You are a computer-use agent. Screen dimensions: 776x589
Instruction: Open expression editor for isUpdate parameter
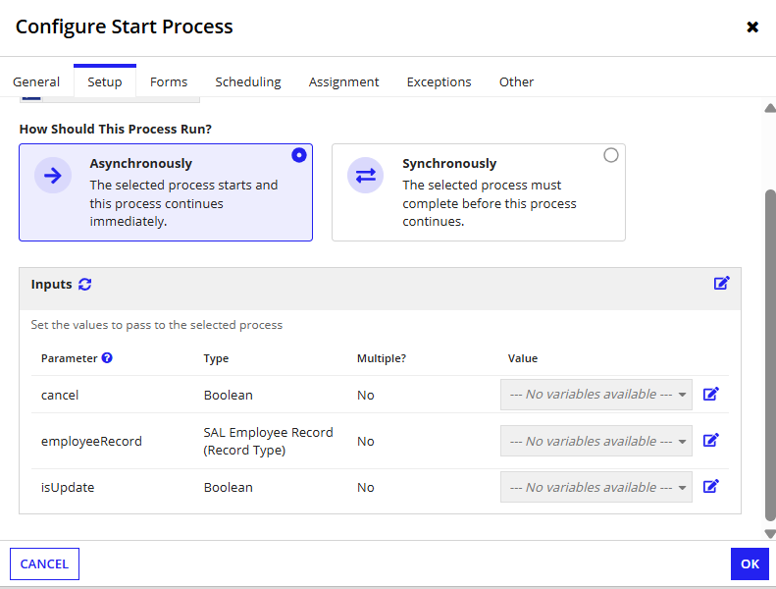pos(711,486)
